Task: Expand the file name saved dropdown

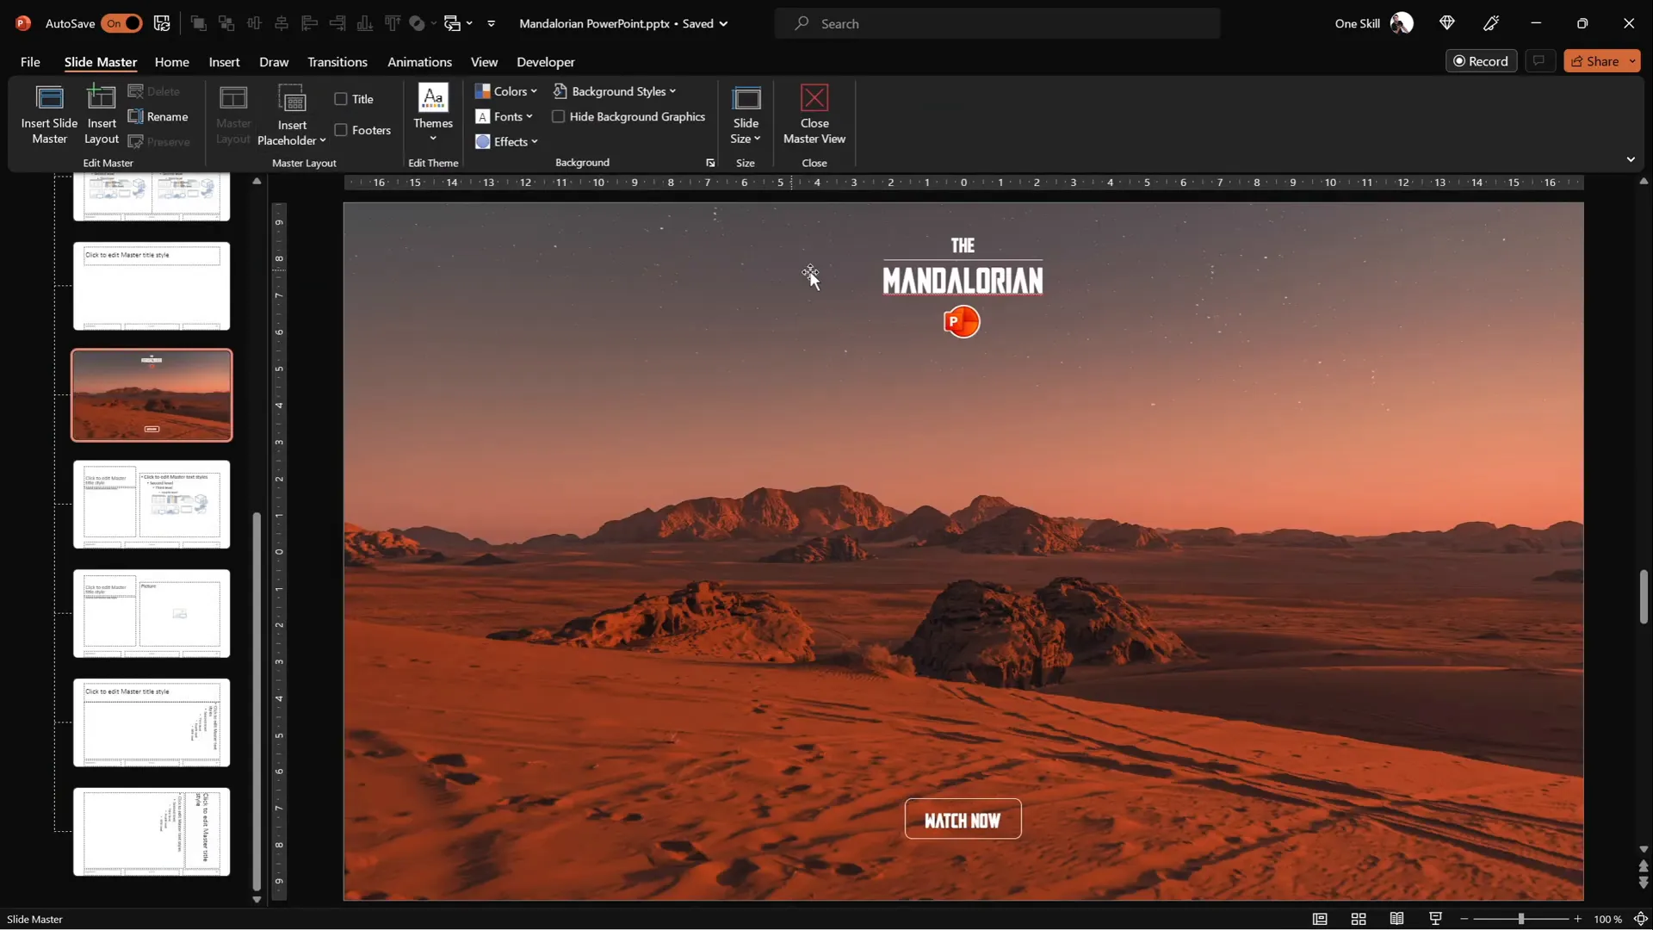Action: pyautogui.click(x=723, y=23)
